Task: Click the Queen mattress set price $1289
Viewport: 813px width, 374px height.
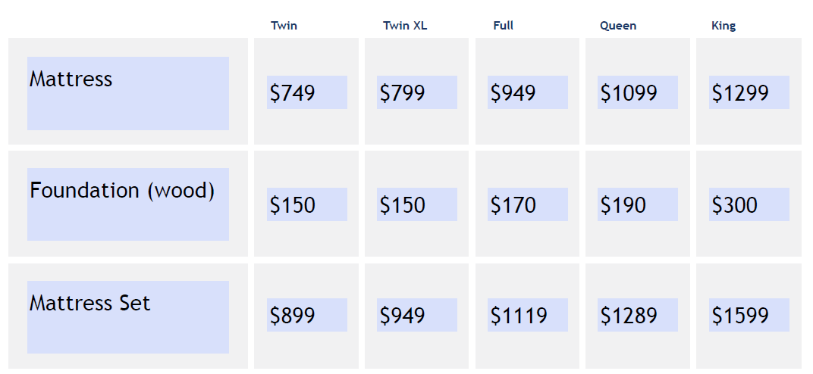Action: [x=629, y=316]
